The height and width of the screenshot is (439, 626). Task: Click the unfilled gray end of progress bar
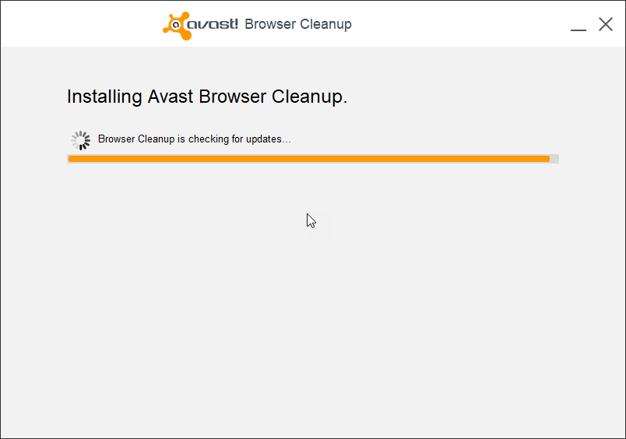tap(554, 159)
